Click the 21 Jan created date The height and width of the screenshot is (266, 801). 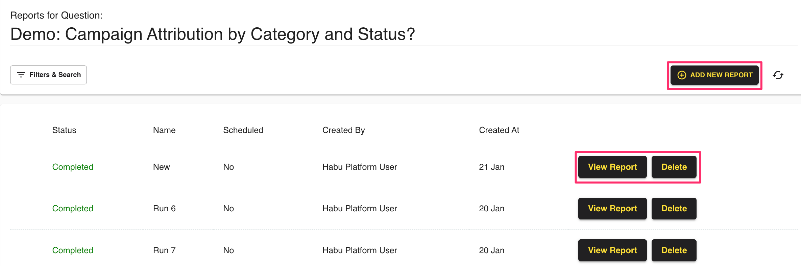[x=491, y=167]
